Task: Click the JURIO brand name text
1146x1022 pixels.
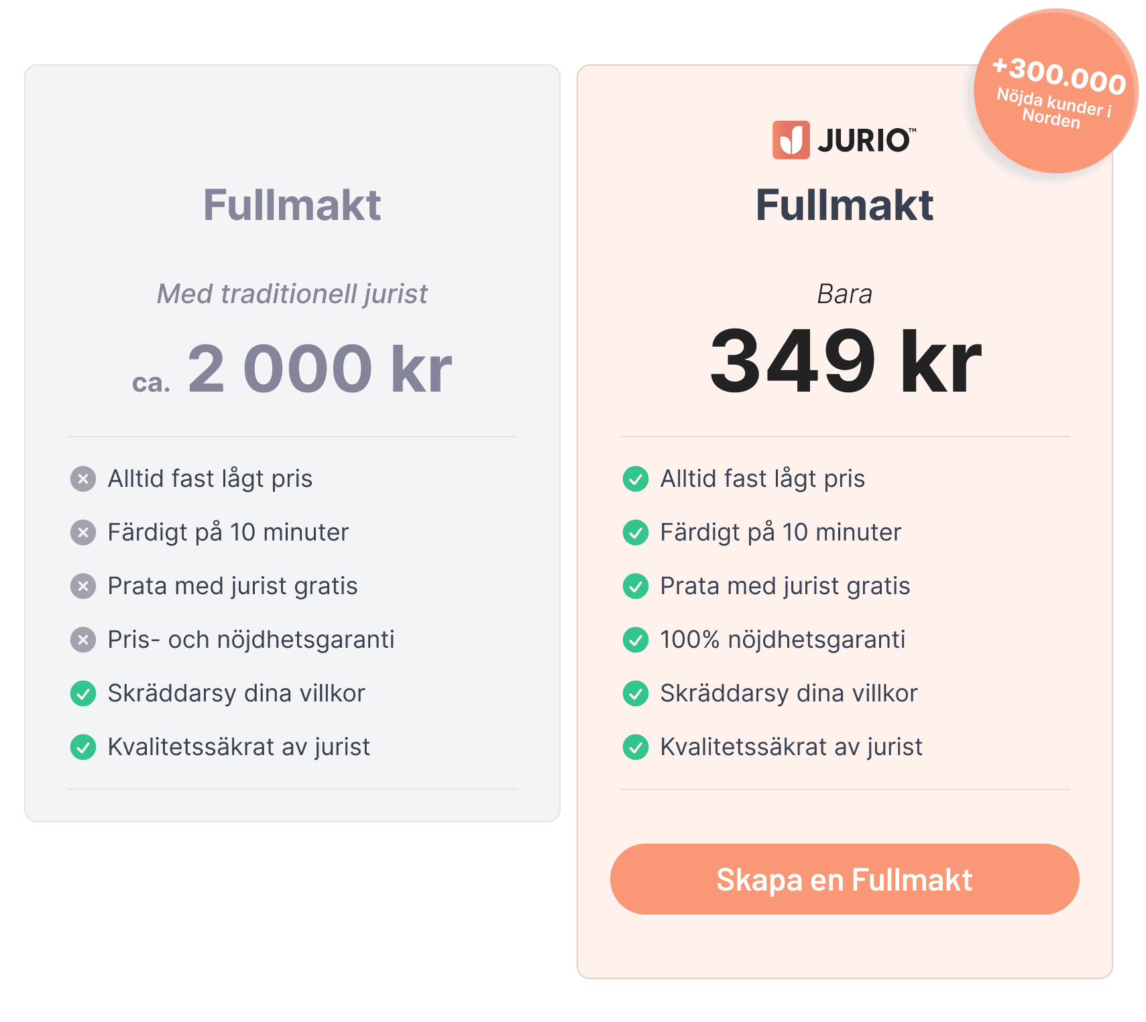Action: point(865,141)
